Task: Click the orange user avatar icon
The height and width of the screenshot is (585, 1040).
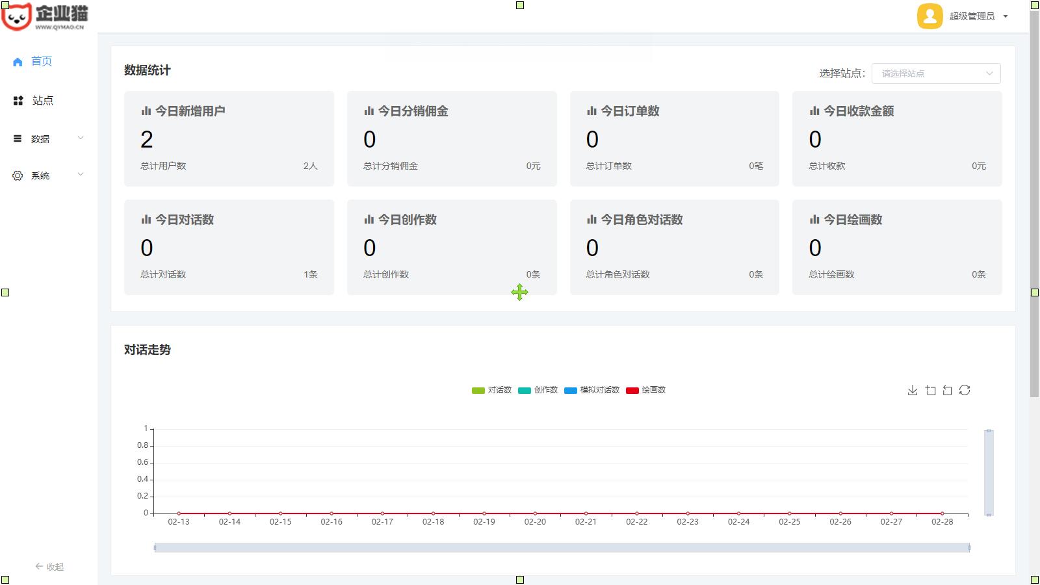Action: [929, 16]
